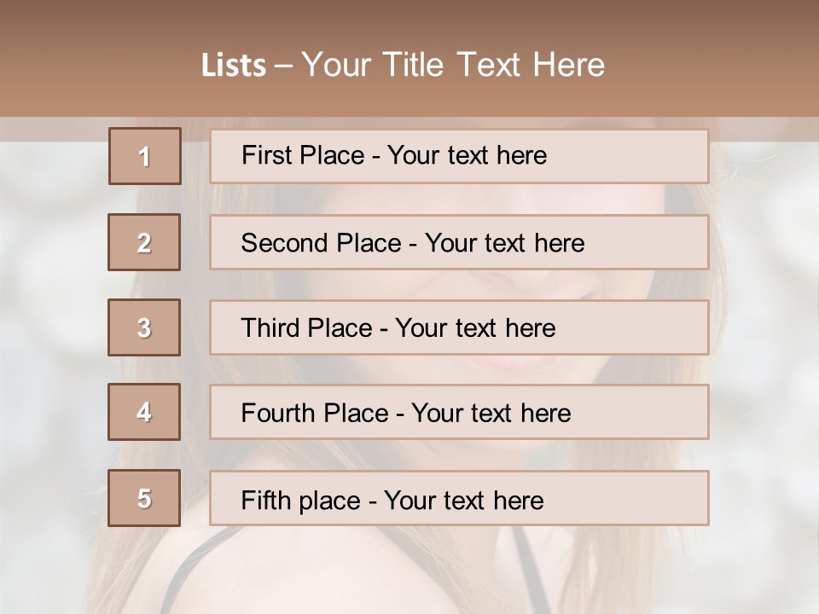
Task: Click empty right end of First Place bar
Action: pos(648,156)
